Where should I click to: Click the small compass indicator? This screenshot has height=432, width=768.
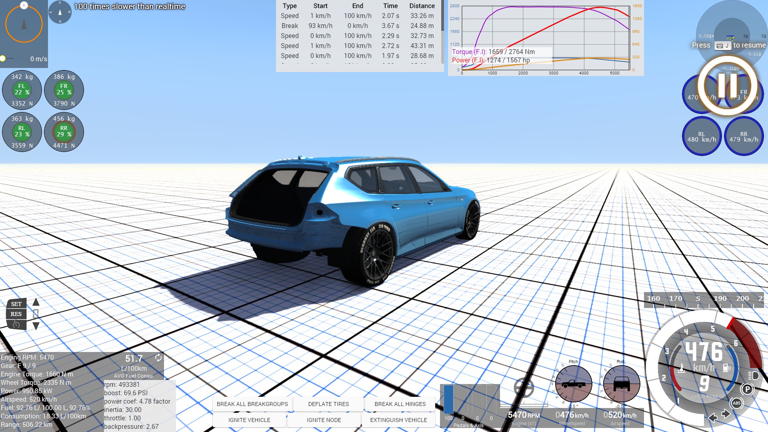point(60,12)
